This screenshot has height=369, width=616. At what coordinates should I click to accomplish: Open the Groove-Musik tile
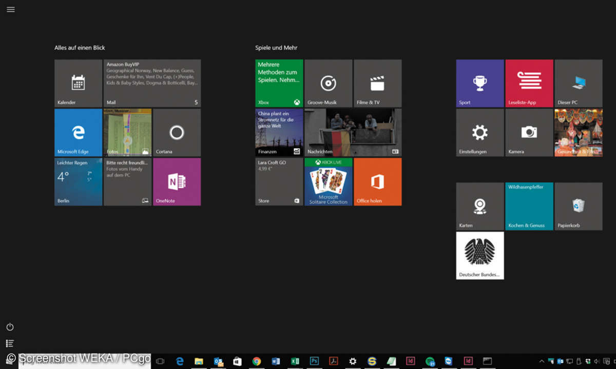coord(329,83)
